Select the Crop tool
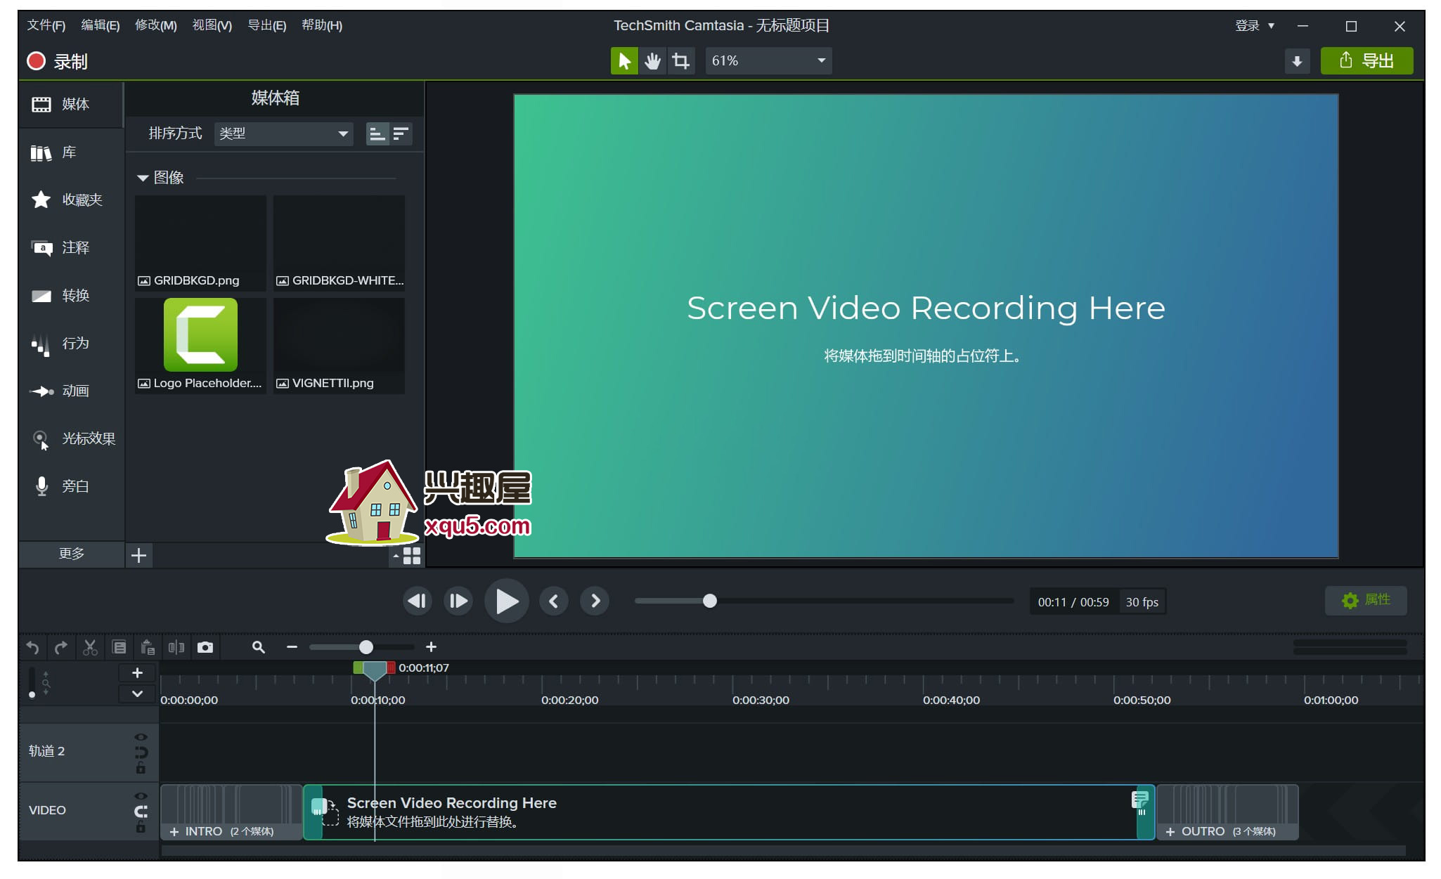This screenshot has height=879, width=1441. [x=680, y=60]
